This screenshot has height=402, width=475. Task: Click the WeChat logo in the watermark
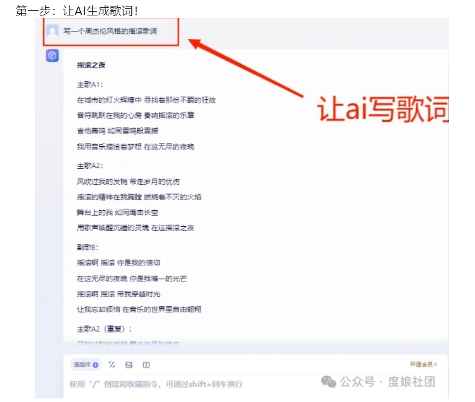[x=329, y=382]
